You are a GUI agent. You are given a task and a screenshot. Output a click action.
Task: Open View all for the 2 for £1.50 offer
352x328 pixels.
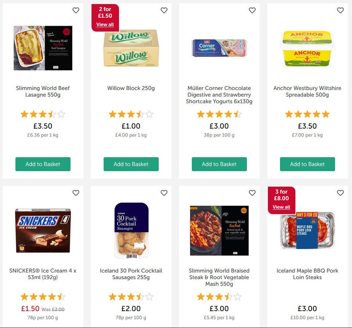tap(105, 24)
